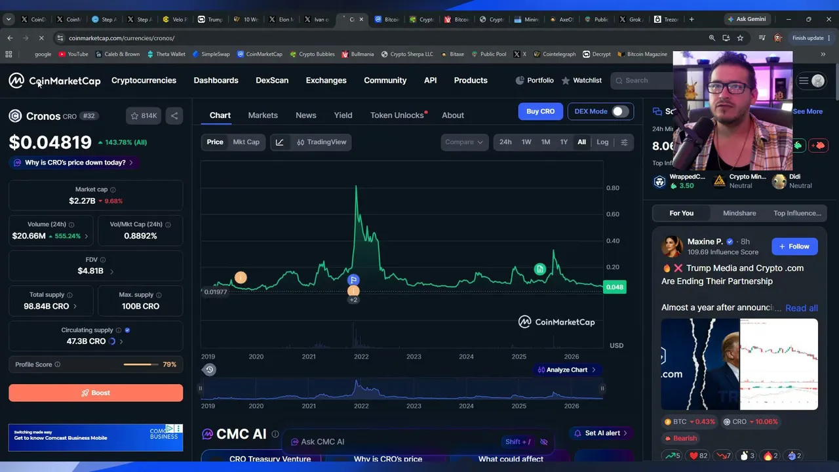Screen dimensions: 839x472
Task: Expand FDV details arrow
Action: click(111, 271)
